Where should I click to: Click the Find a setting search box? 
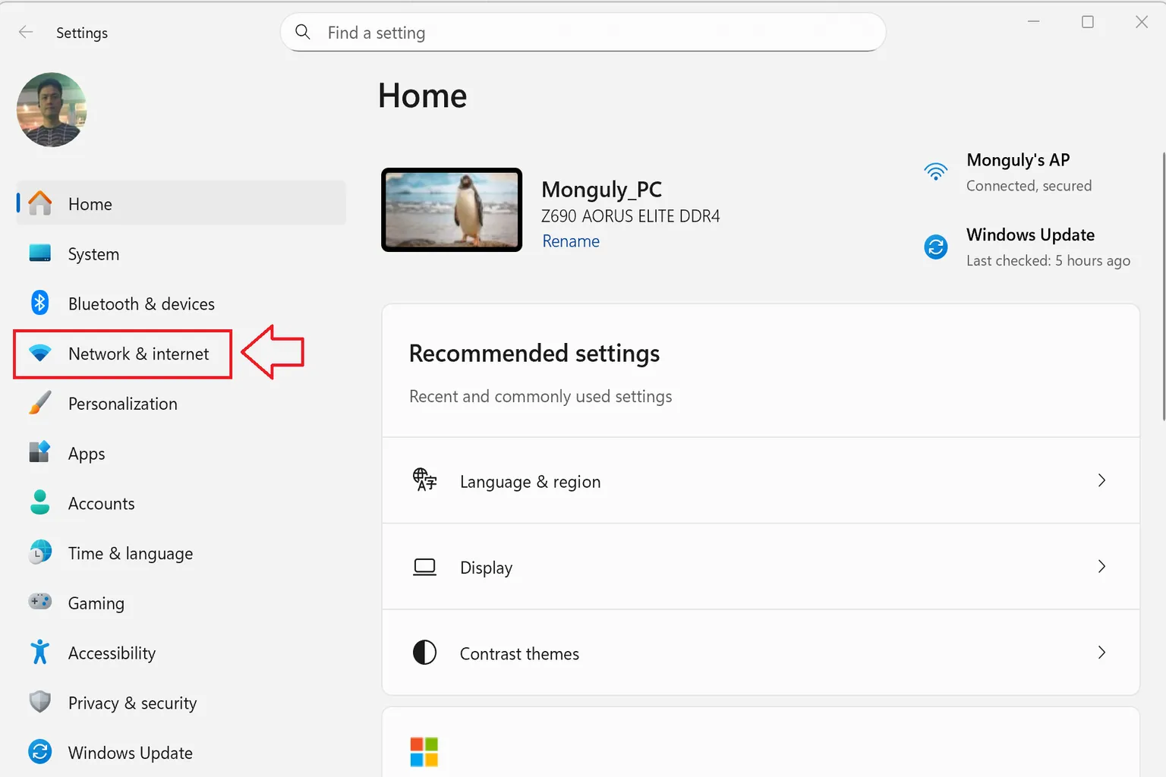coord(583,32)
